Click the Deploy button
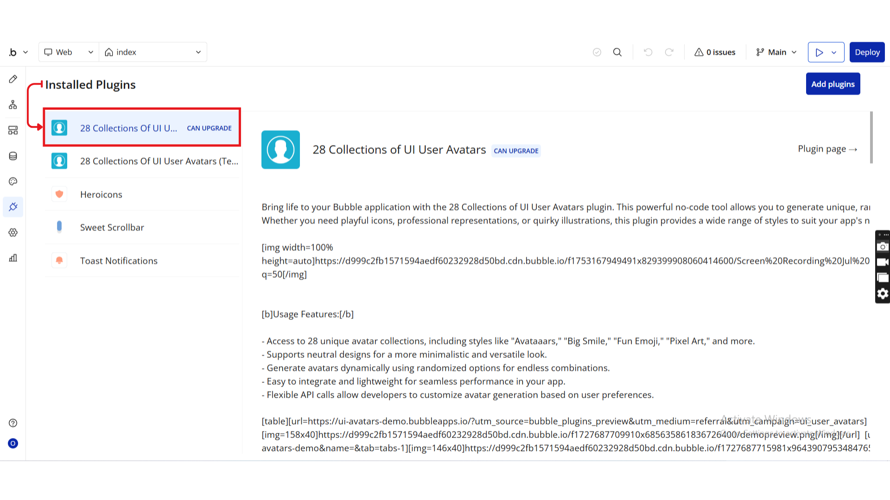The width and height of the screenshot is (890, 500). point(867,52)
